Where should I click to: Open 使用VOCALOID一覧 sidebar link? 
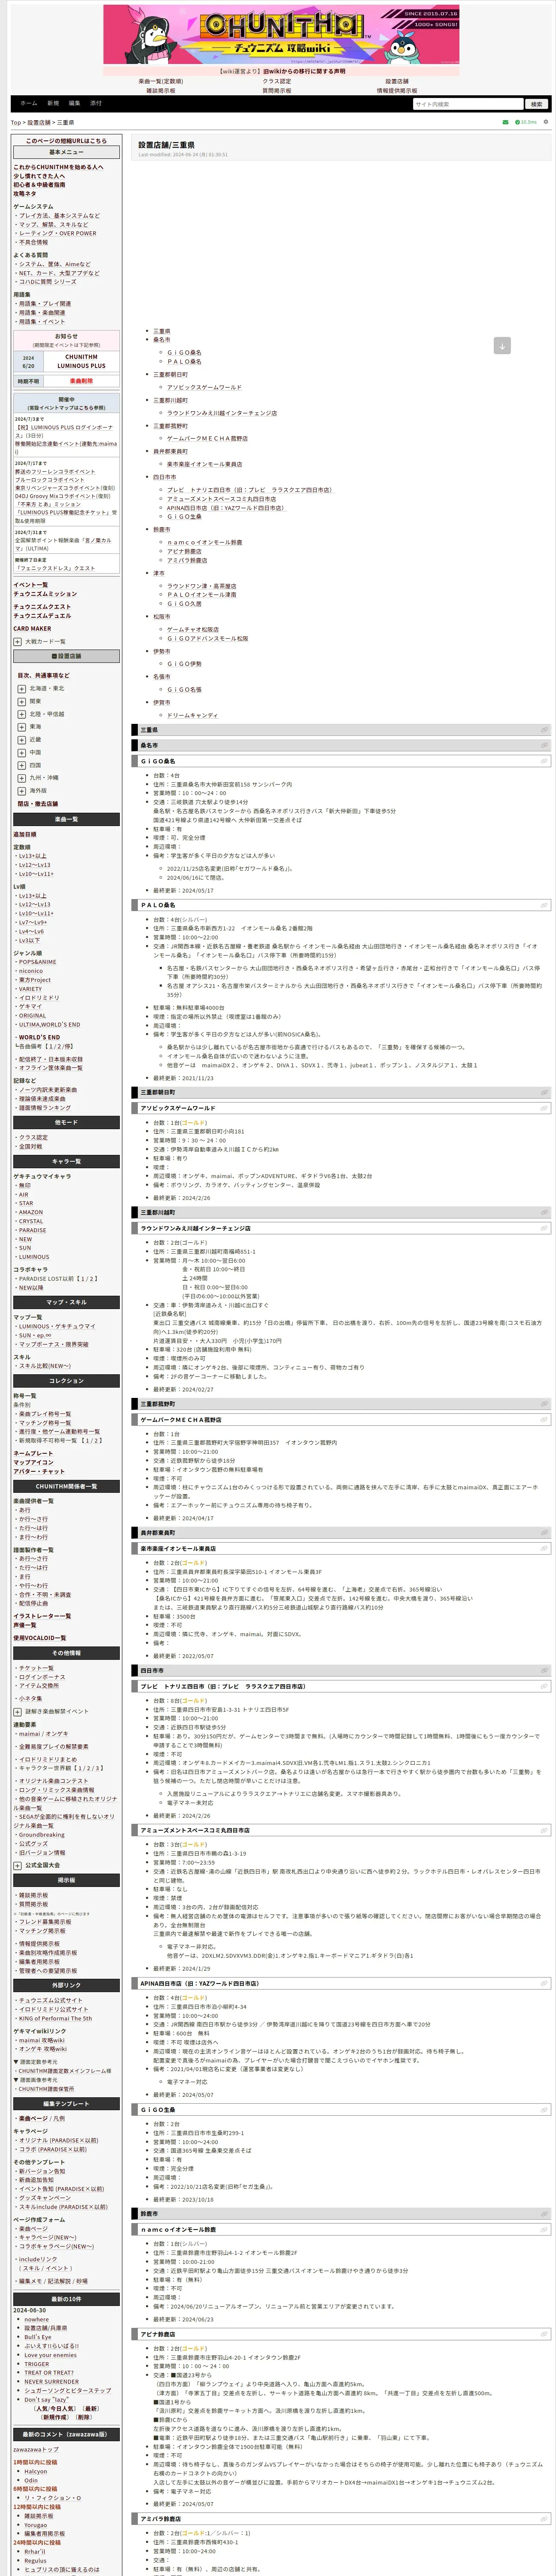(x=40, y=1638)
